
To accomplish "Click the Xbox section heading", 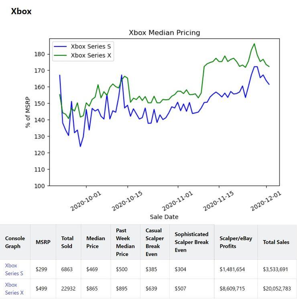I will pyautogui.click(x=21, y=11).
